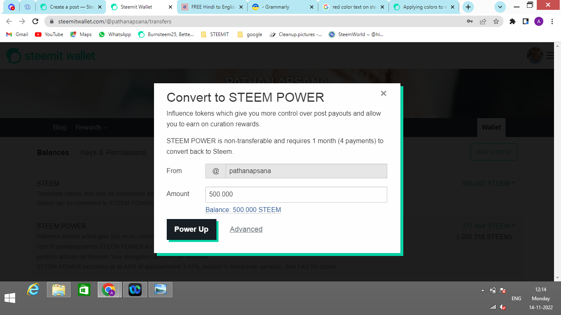The width and height of the screenshot is (561, 315).
Task: Open Internet Explorer from the taskbar
Action: point(33,290)
